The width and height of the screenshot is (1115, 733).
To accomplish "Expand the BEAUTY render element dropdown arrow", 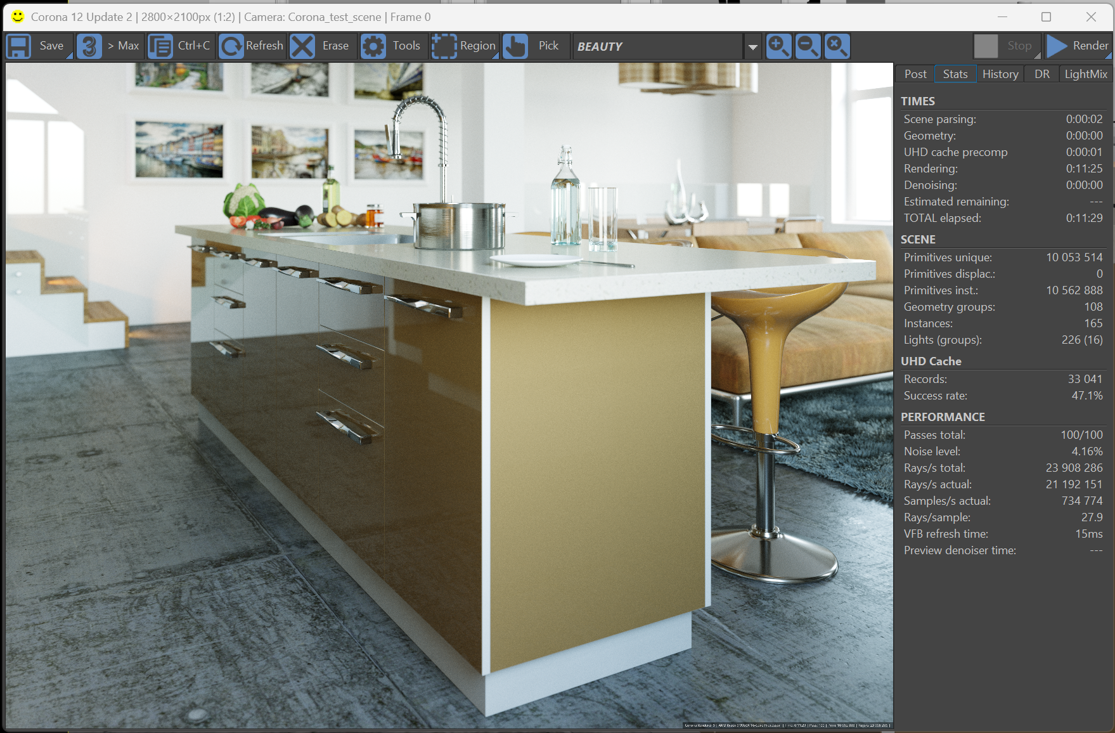I will coord(752,47).
